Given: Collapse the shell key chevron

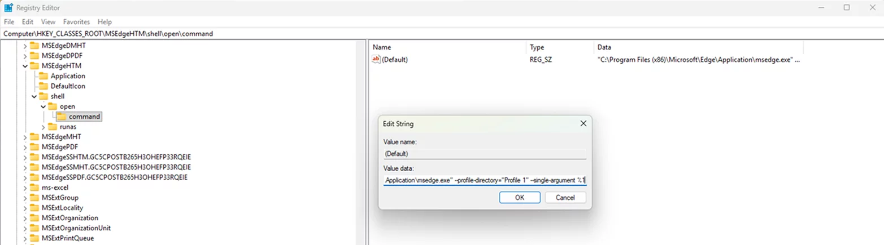Looking at the screenshot, I should [34, 96].
